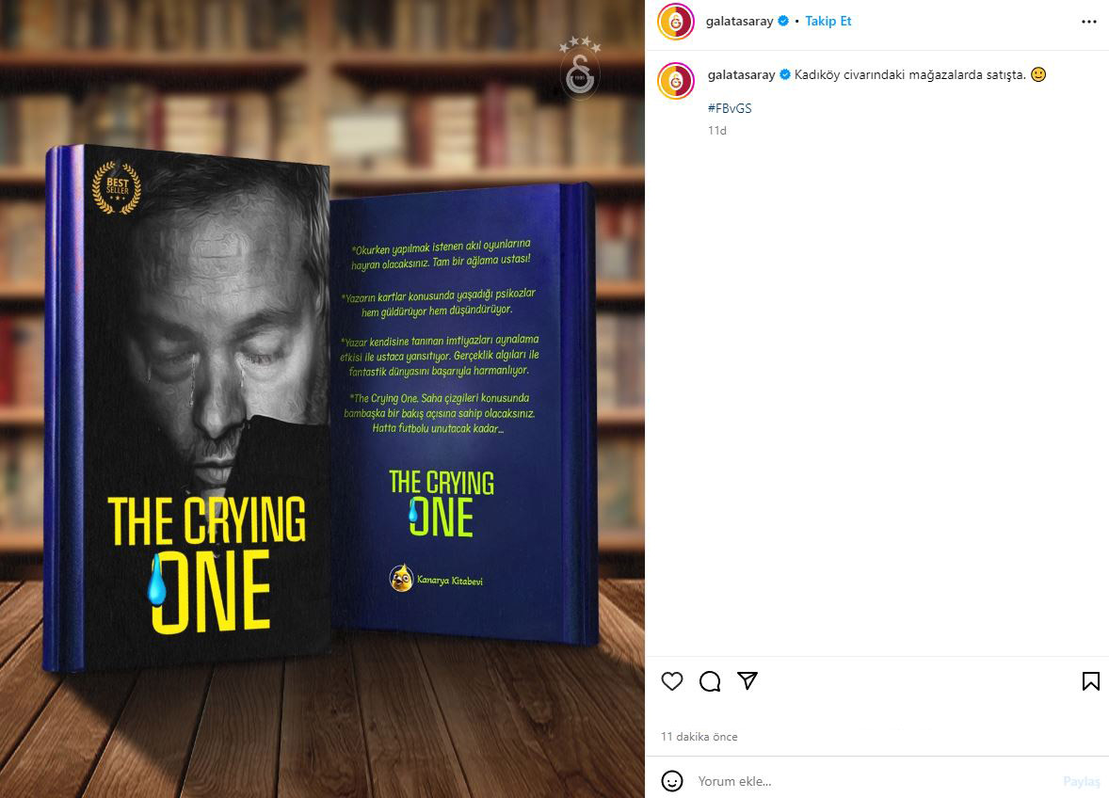Like the post with the heart icon

click(672, 681)
